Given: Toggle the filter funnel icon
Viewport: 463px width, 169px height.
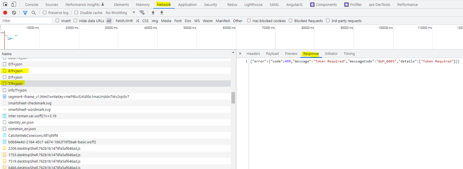Looking at the screenshot, I should [x=25, y=13].
